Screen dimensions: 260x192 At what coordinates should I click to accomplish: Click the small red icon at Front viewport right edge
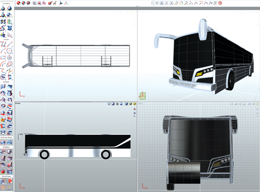coord(135,109)
